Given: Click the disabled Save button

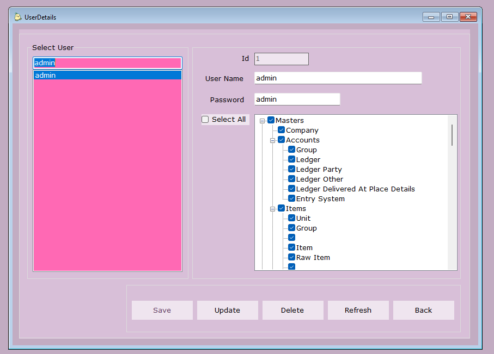Looking at the screenshot, I should (x=162, y=310).
